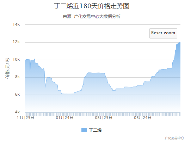Screen dimensions: 191x143
Task: Click the 14k y-axis label
Action: coord(16,24)
